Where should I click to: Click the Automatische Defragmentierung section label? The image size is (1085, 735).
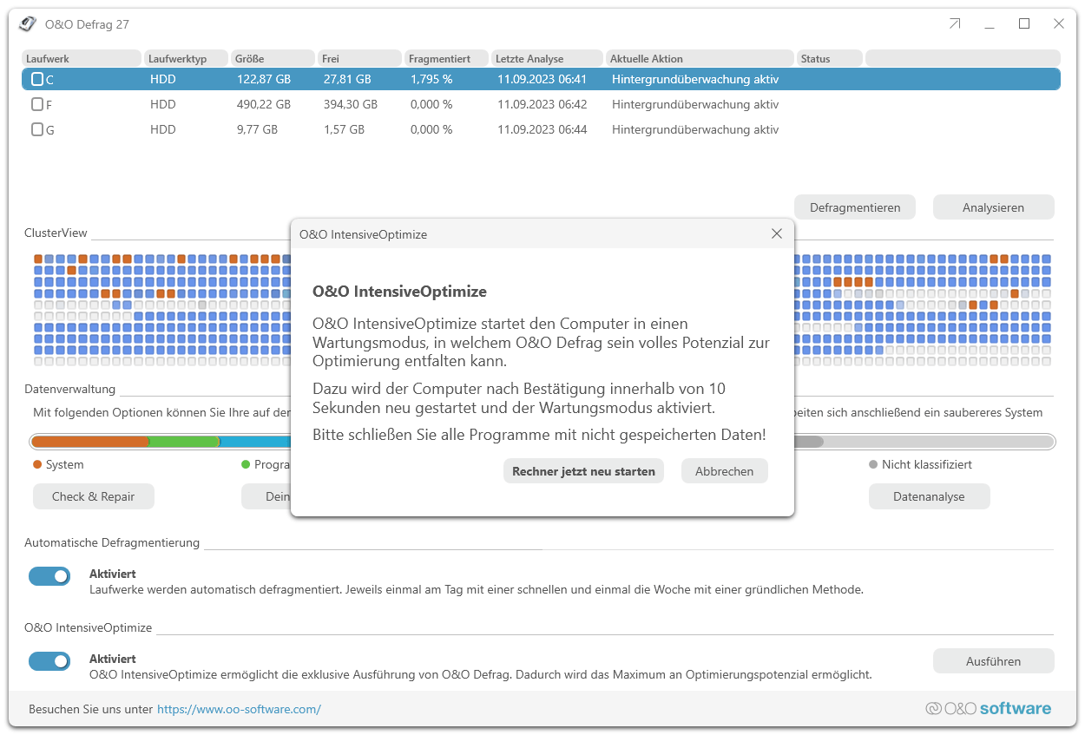(112, 542)
